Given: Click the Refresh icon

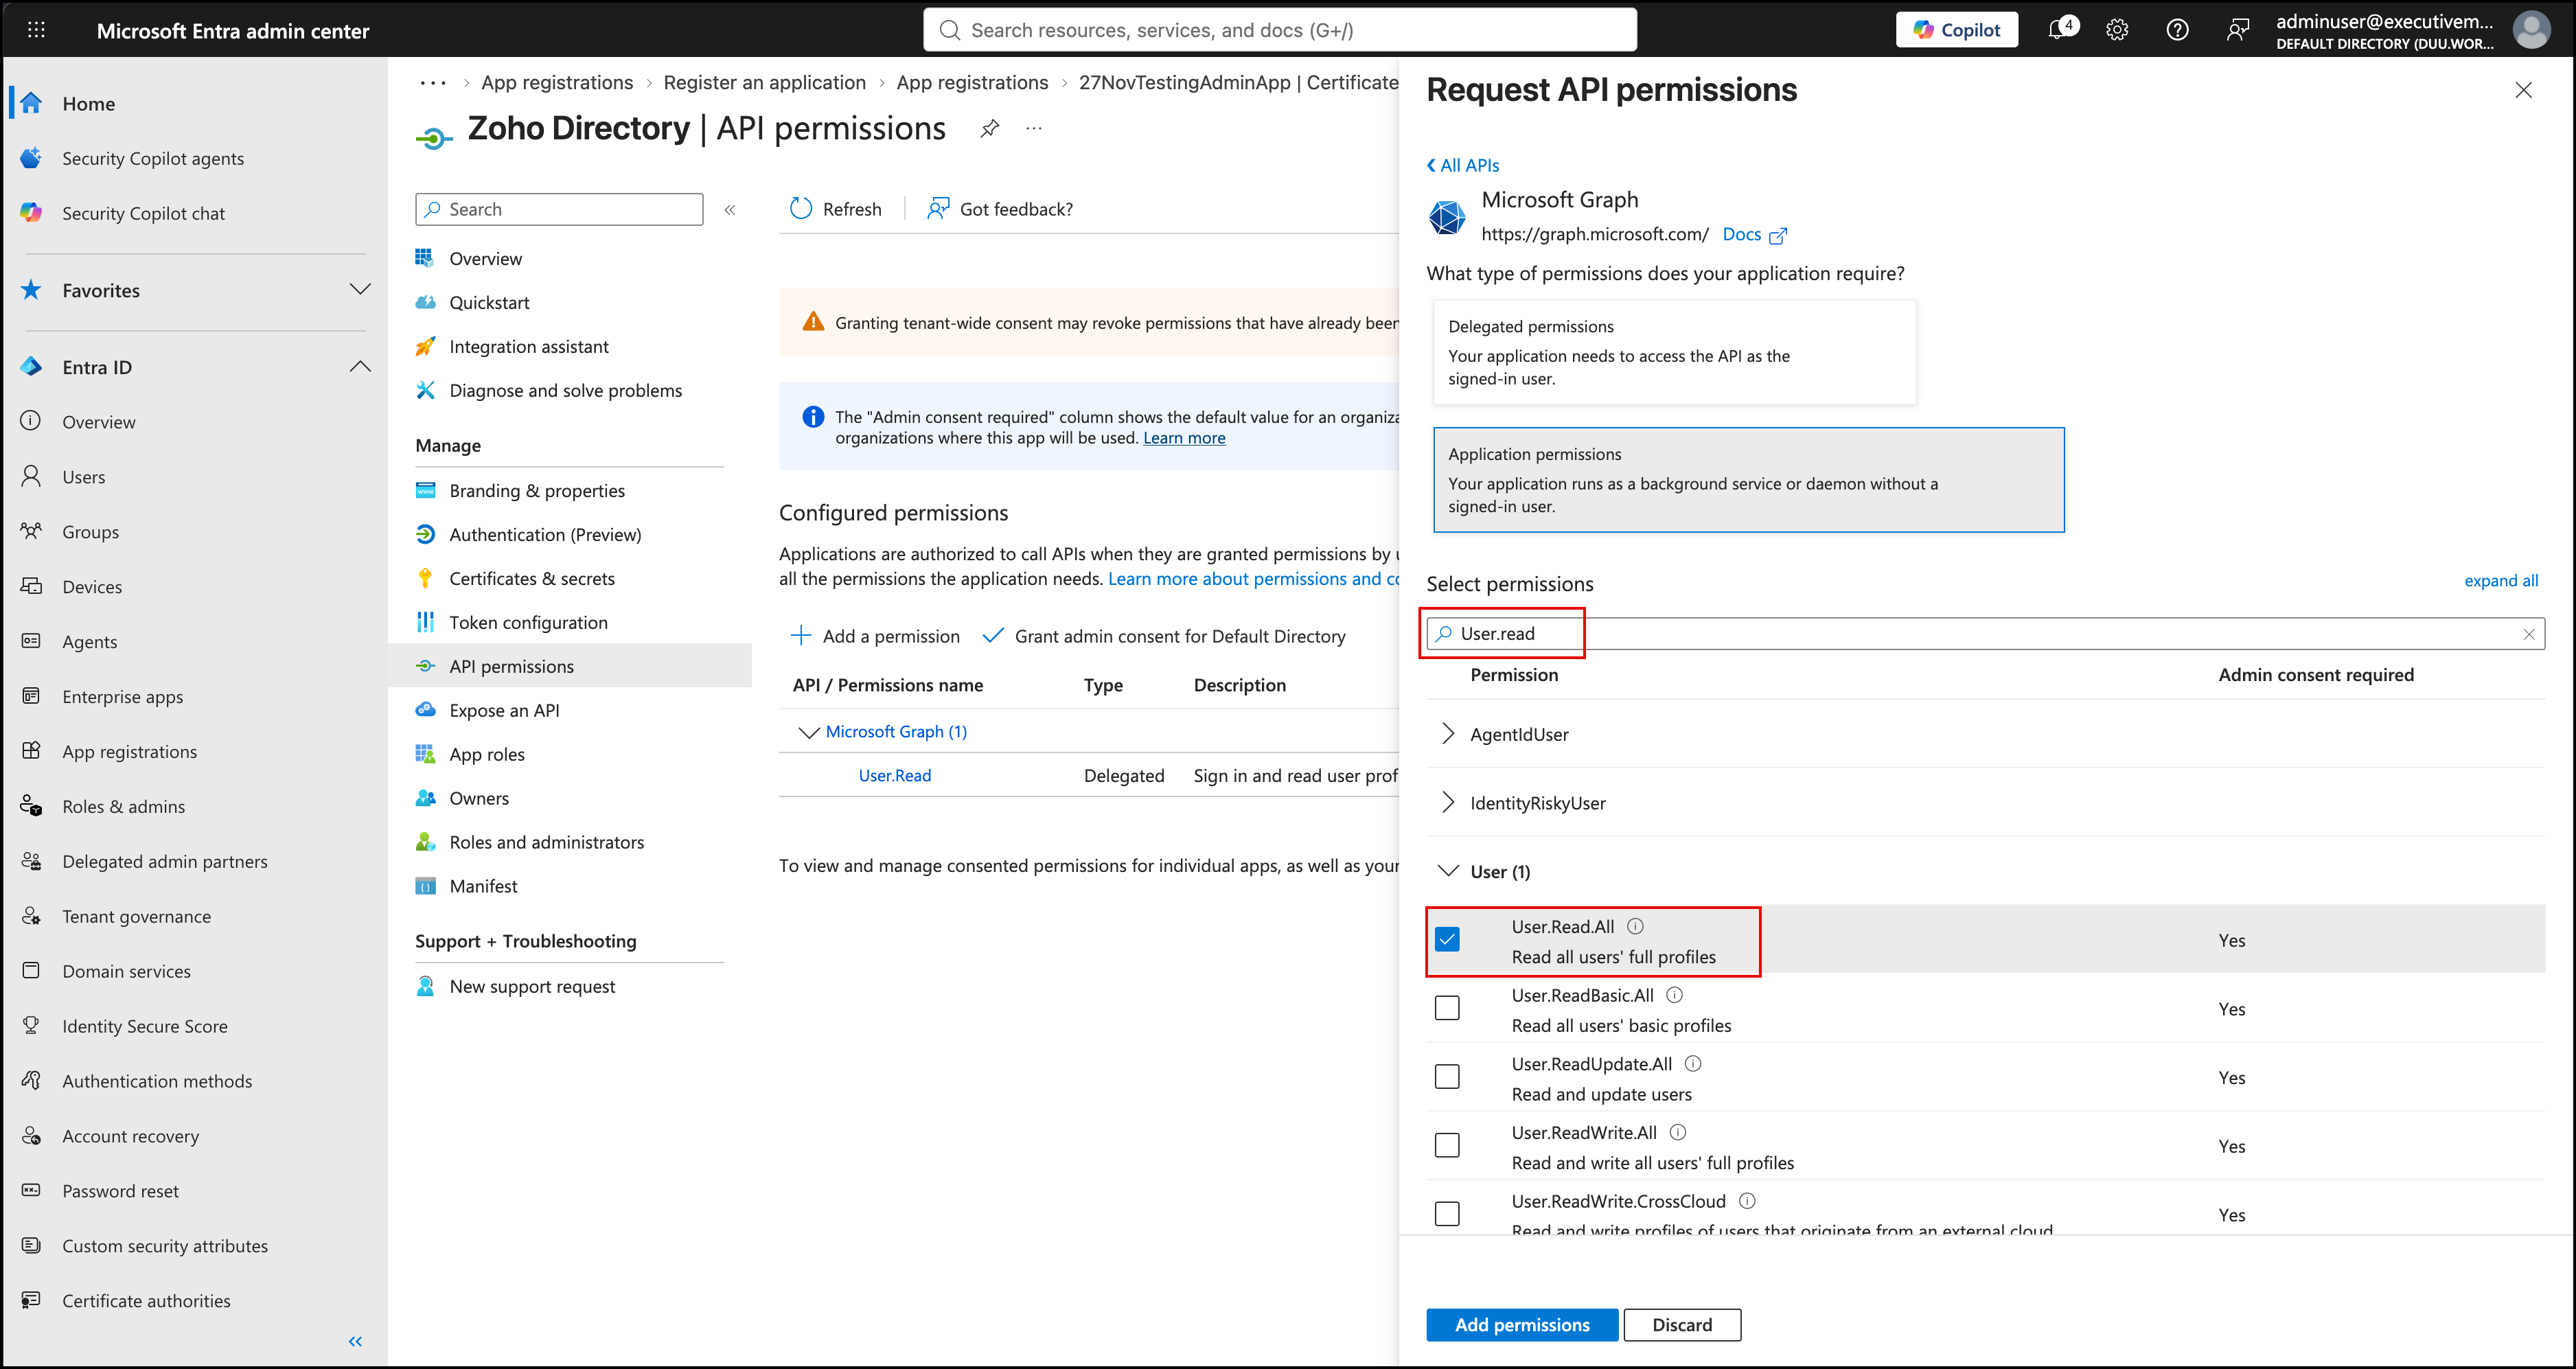Looking at the screenshot, I should click(801, 209).
